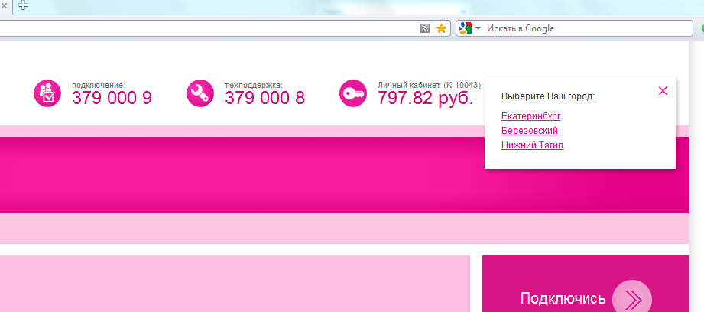Open a new tab with plus button

tap(24, 5)
